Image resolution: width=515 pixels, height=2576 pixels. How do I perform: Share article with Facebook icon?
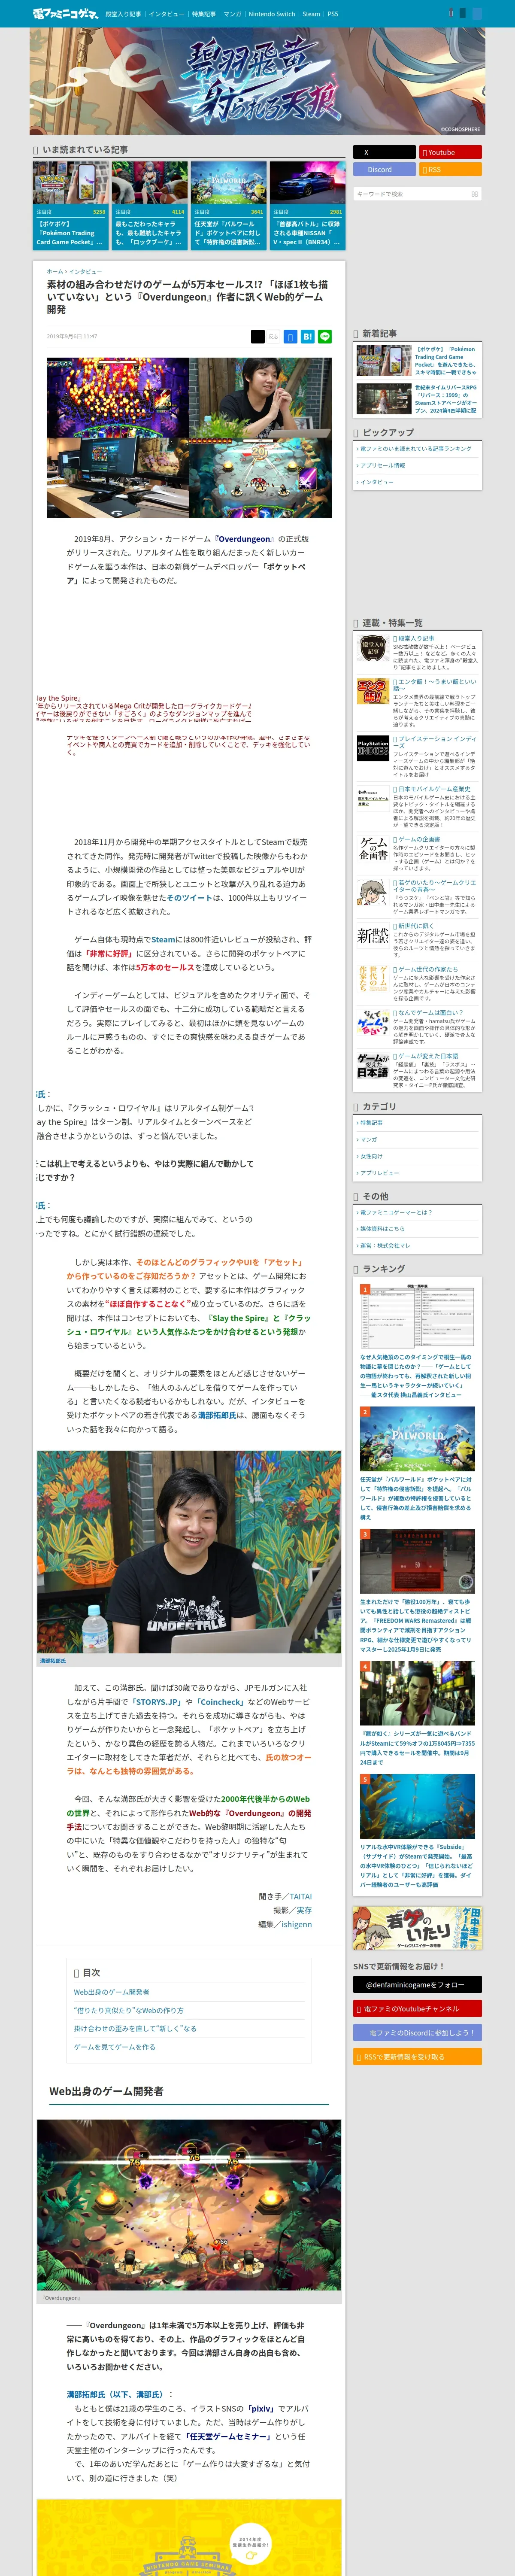tap(290, 337)
